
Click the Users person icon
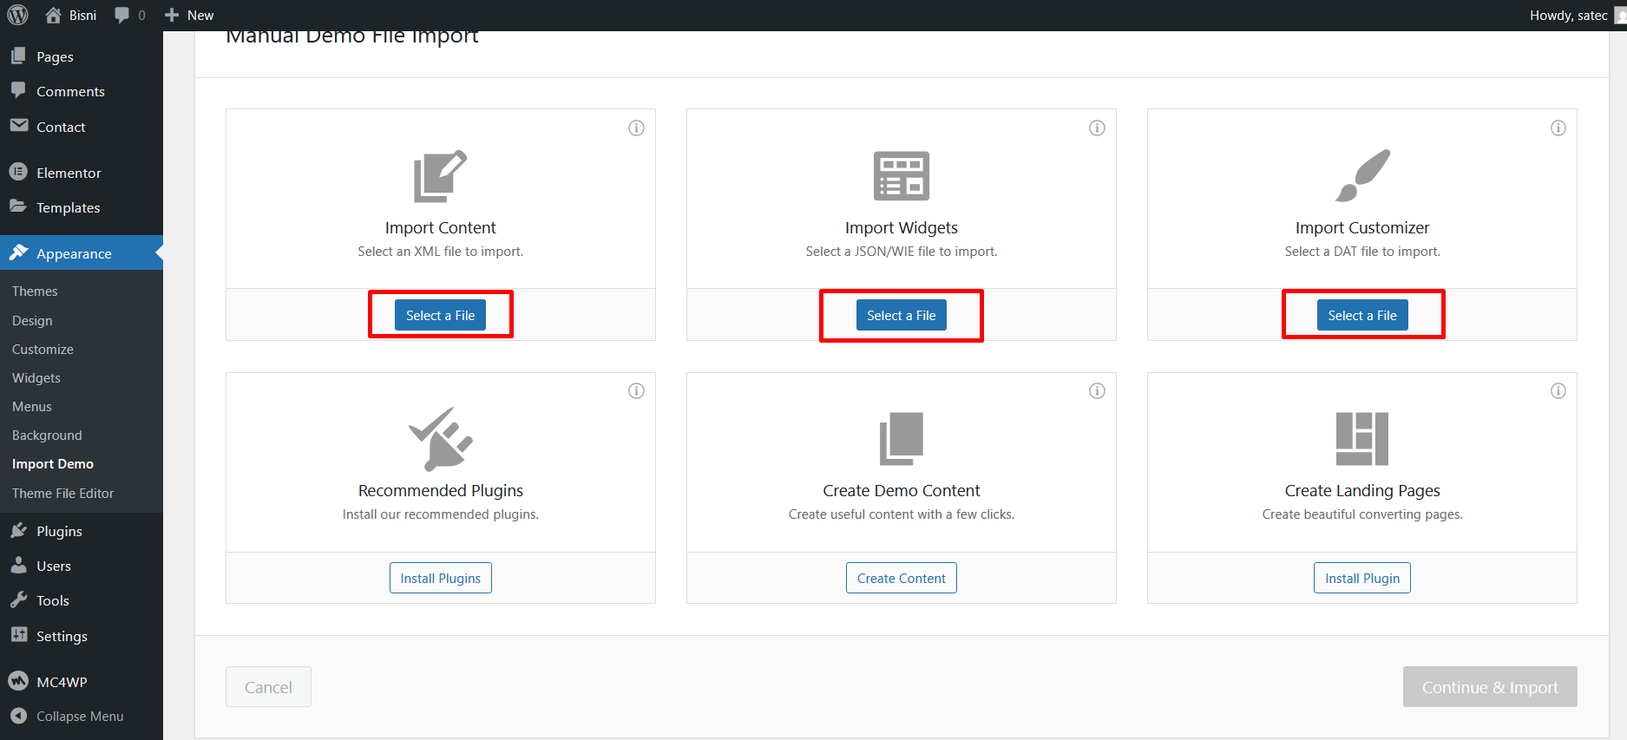pyautogui.click(x=18, y=565)
